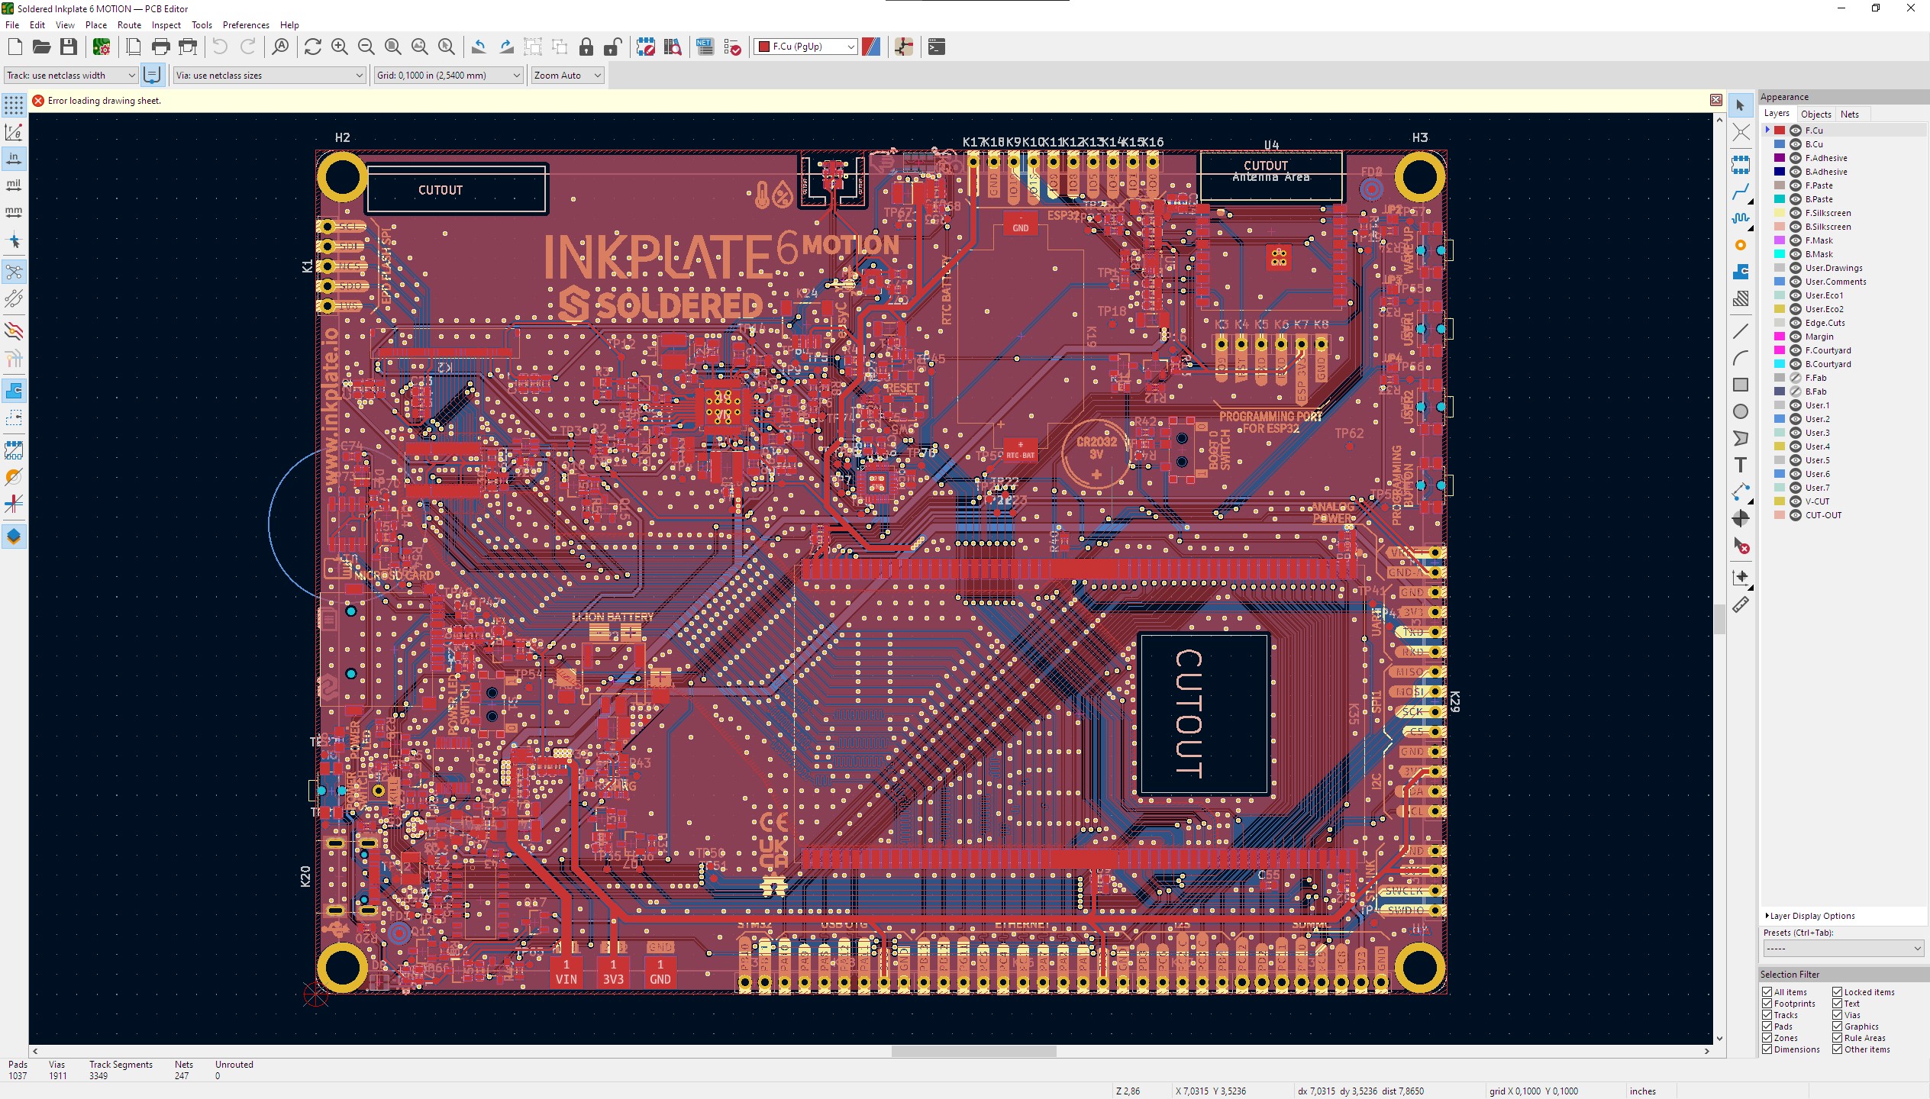This screenshot has height=1099, width=1930.
Task: Toggle ratsnest display in left toolbar
Action: click(x=14, y=272)
